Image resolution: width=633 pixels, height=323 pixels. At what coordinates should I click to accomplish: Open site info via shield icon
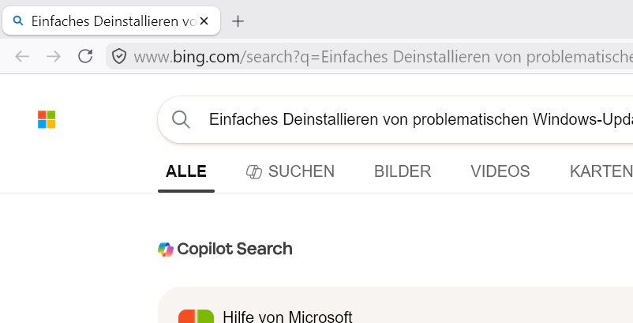[x=119, y=56]
